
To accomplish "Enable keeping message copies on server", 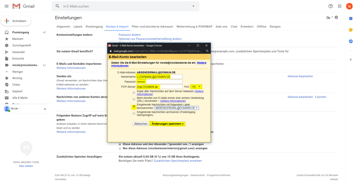I will coord(134,92).
